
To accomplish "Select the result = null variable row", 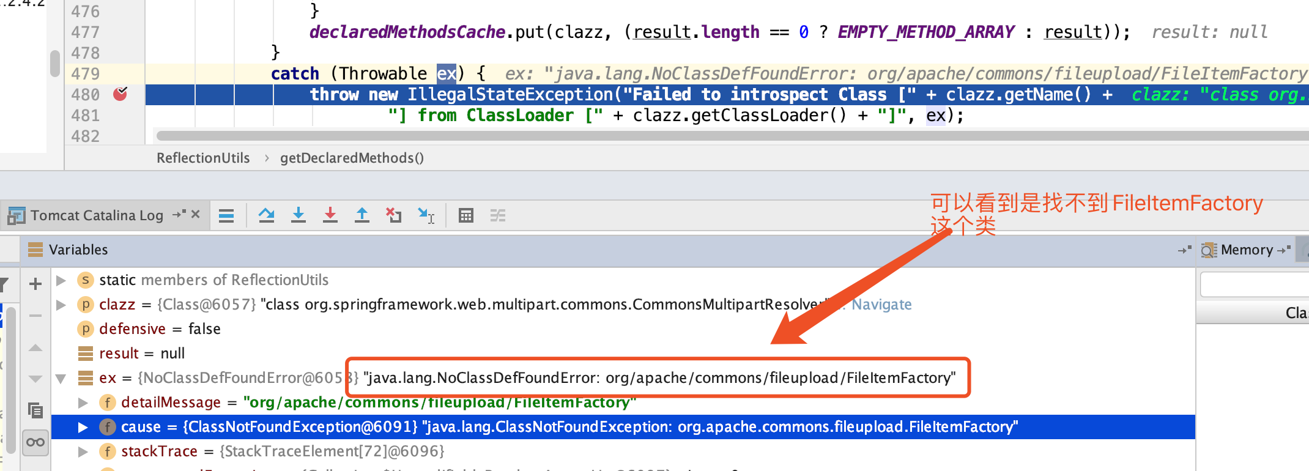I will (623, 354).
